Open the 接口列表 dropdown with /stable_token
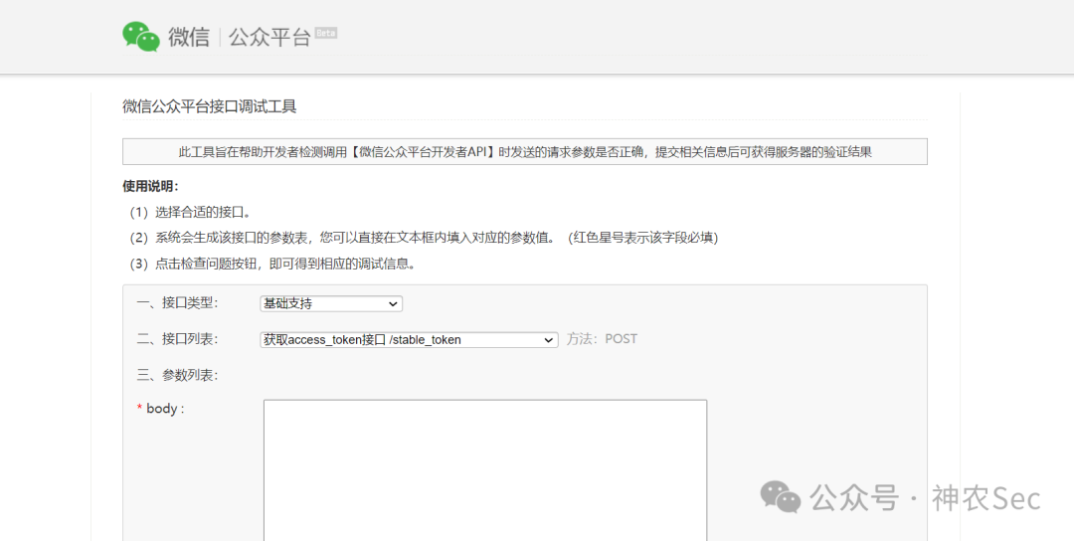 tap(409, 340)
